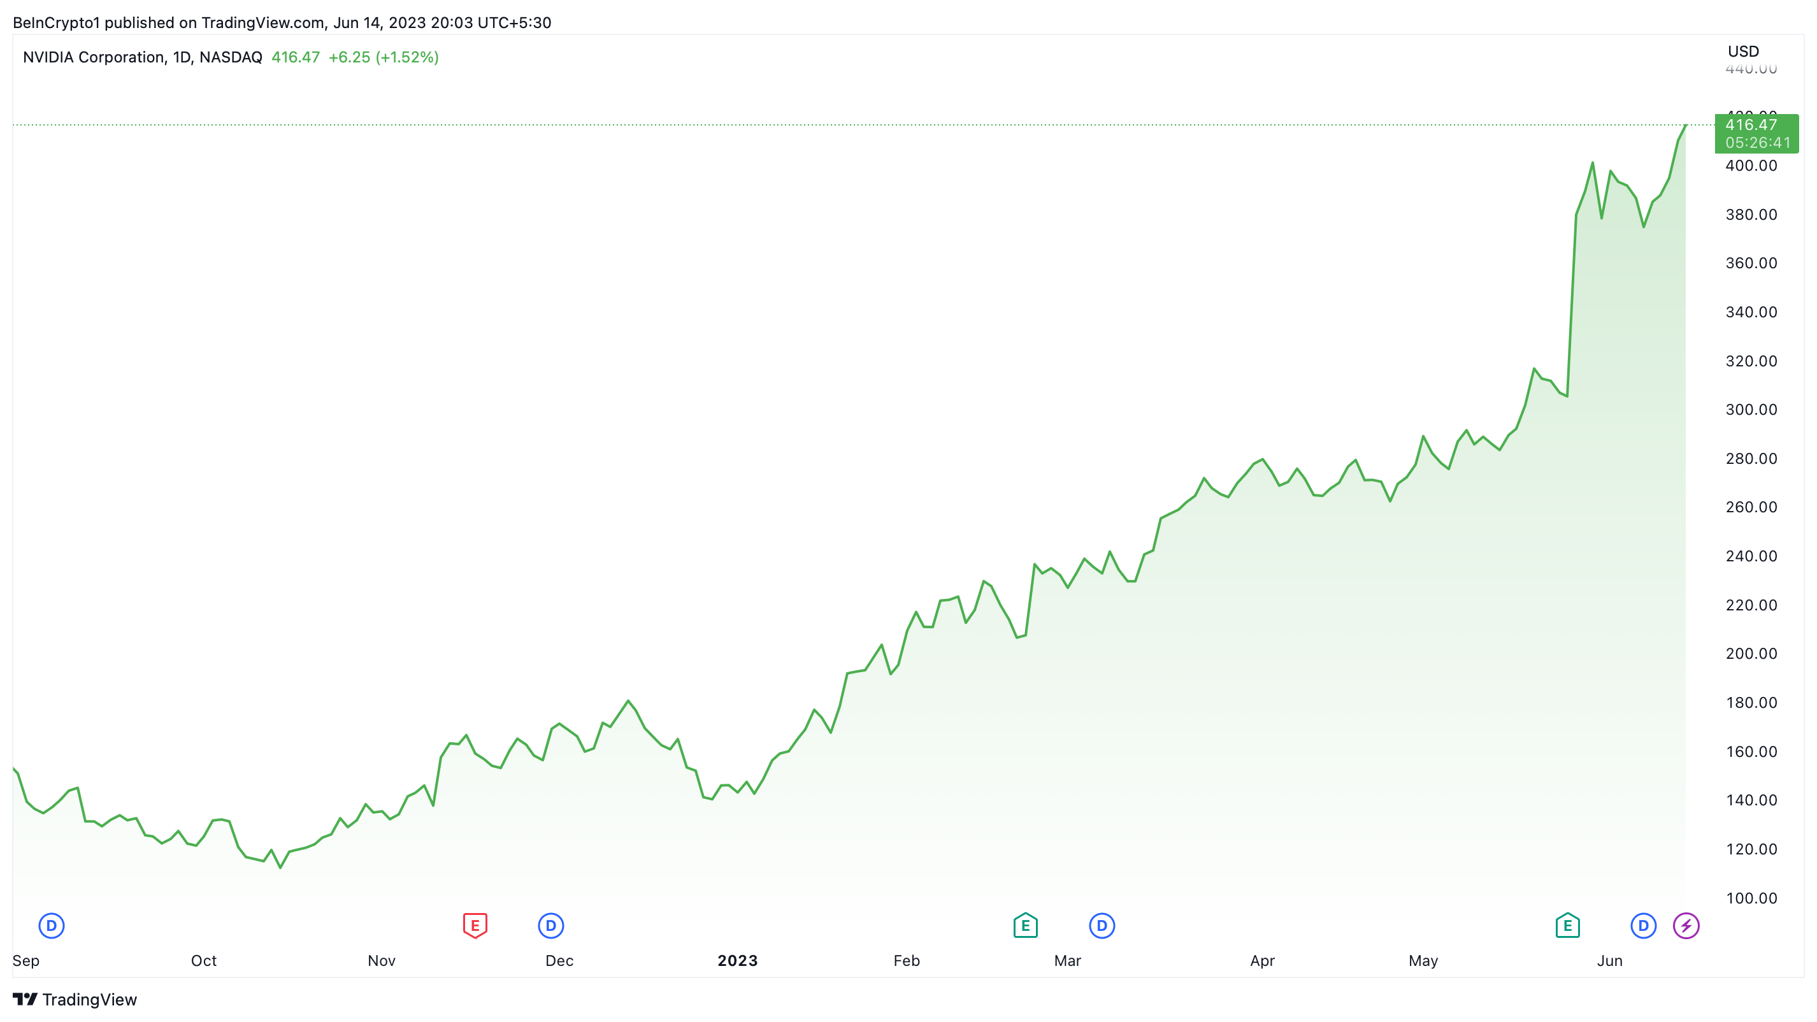Click the dividend marker near Sep
The height and width of the screenshot is (1022, 1817).
tap(52, 925)
